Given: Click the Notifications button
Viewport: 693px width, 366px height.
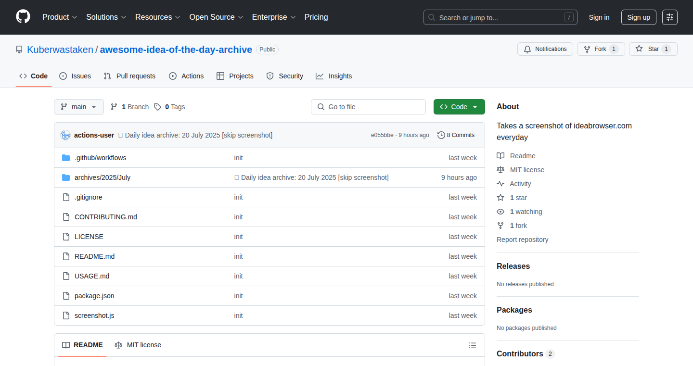Looking at the screenshot, I should (545, 49).
